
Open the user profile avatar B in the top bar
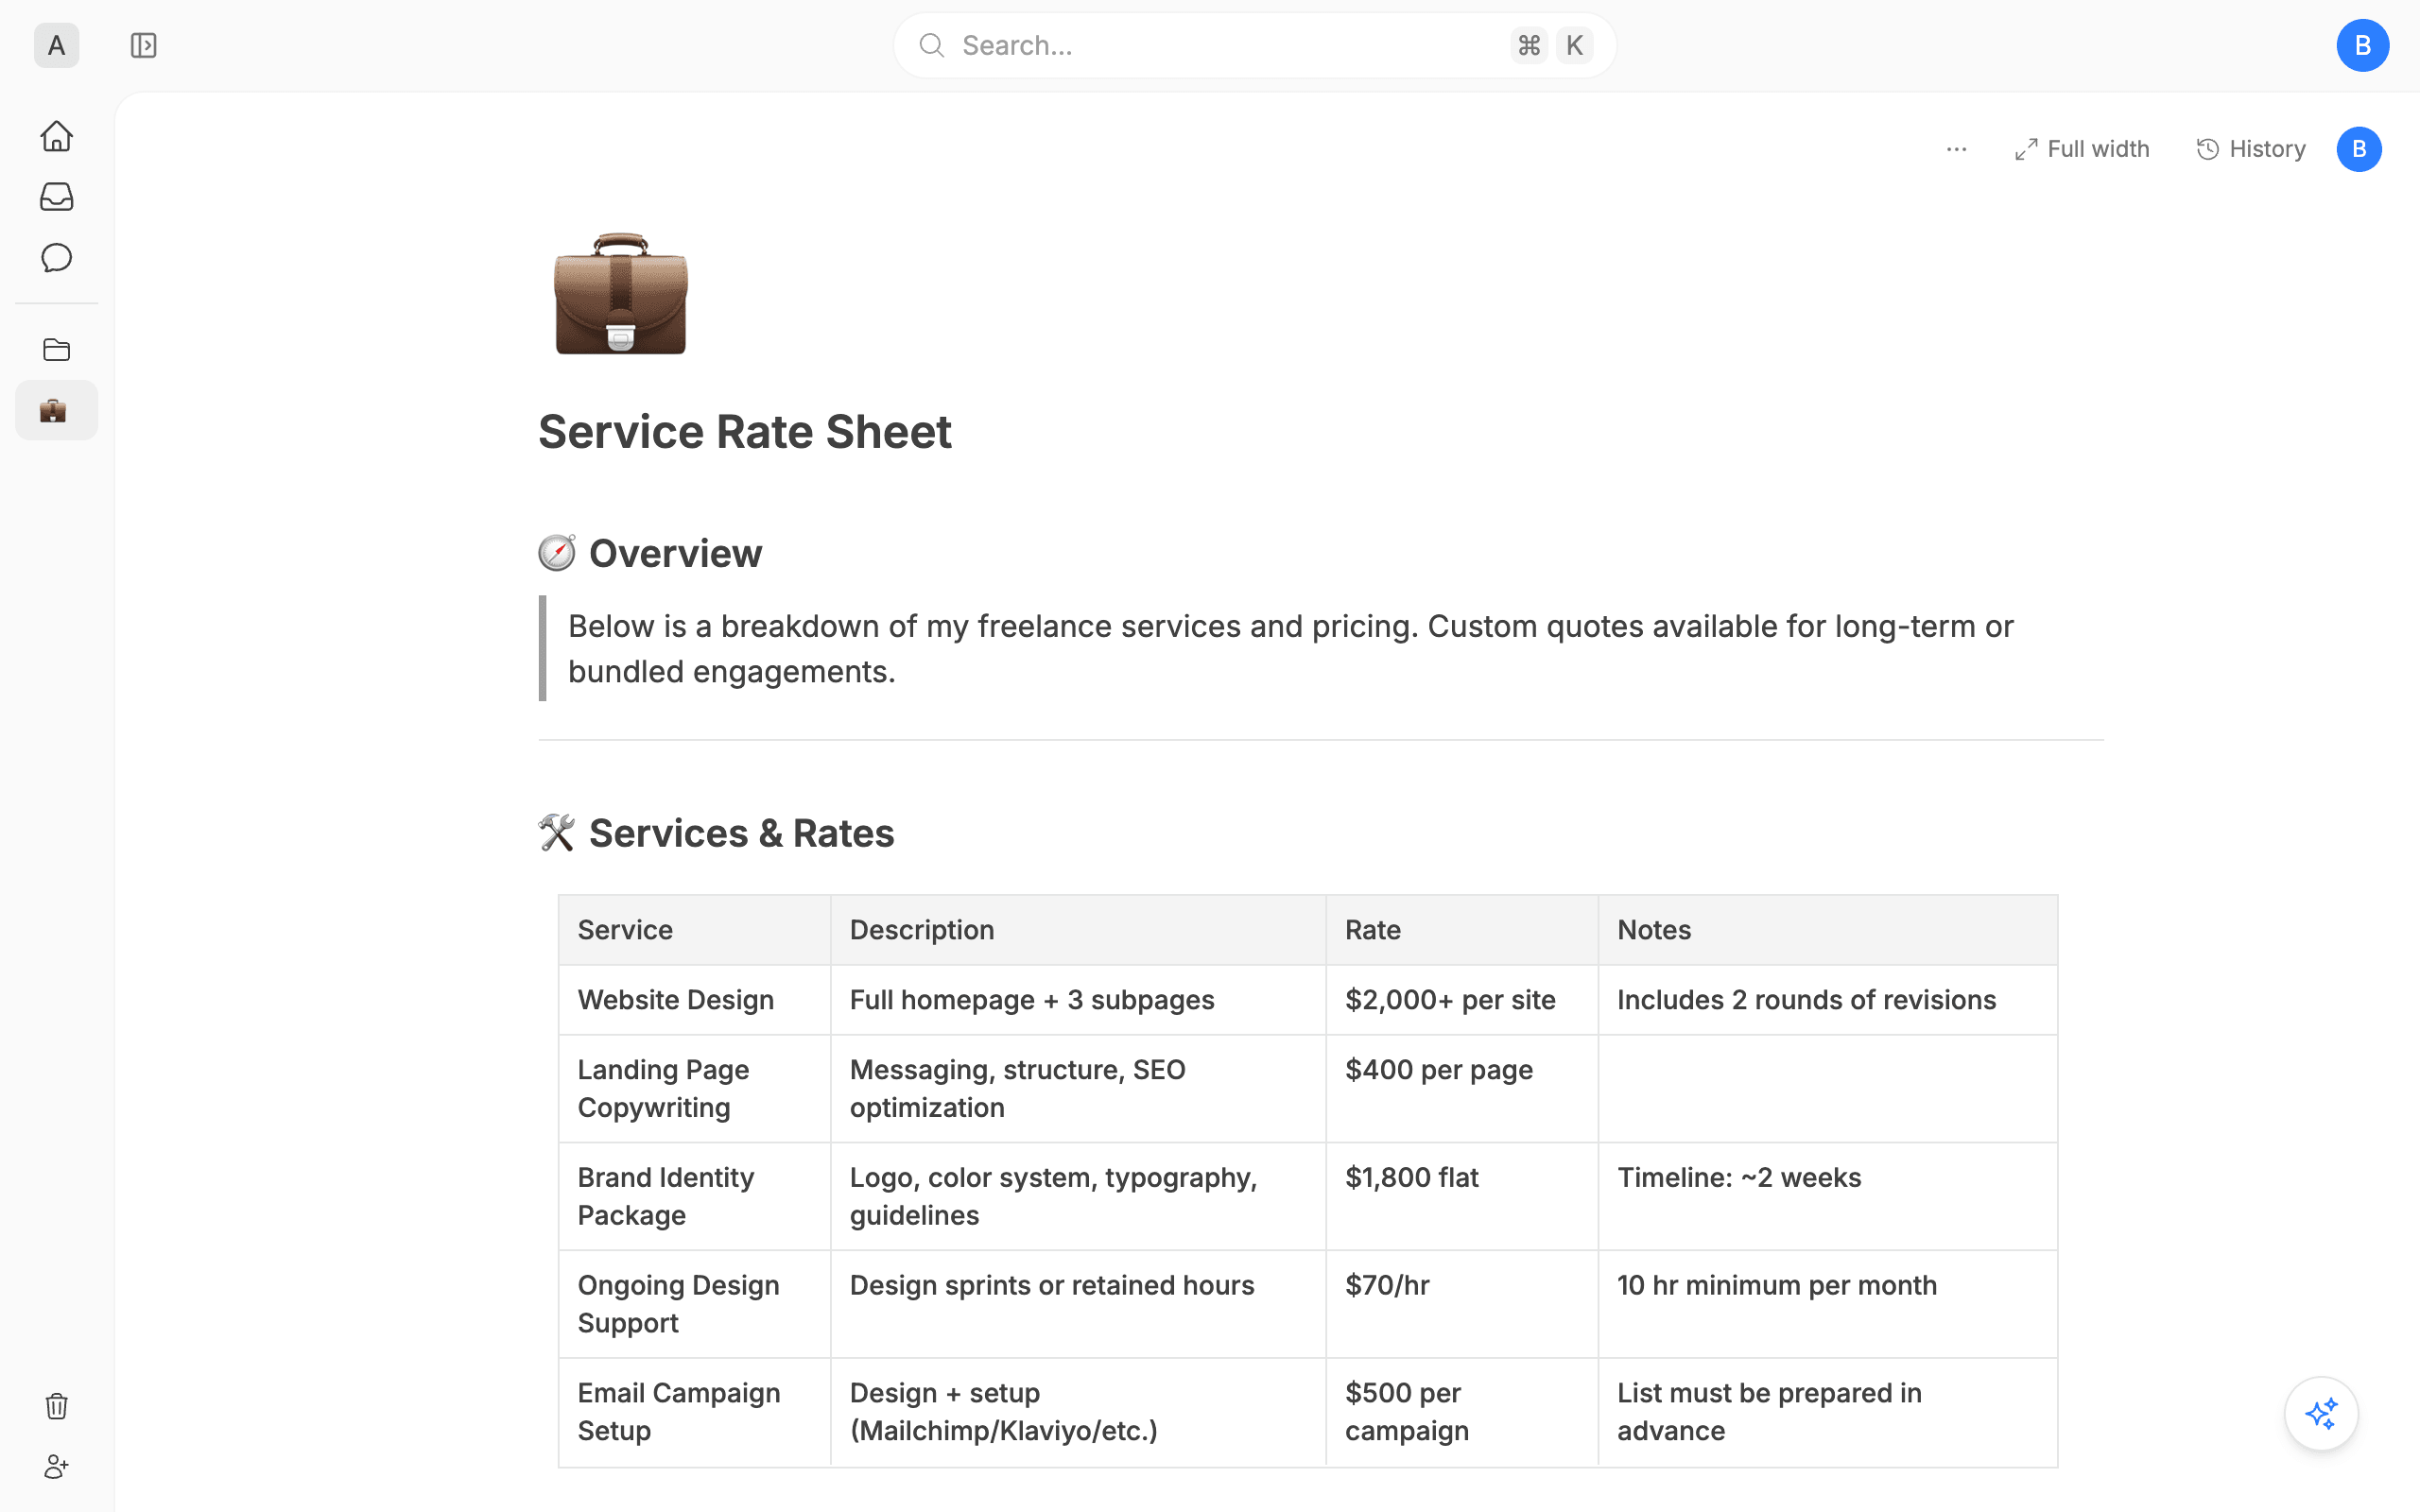point(2362,45)
